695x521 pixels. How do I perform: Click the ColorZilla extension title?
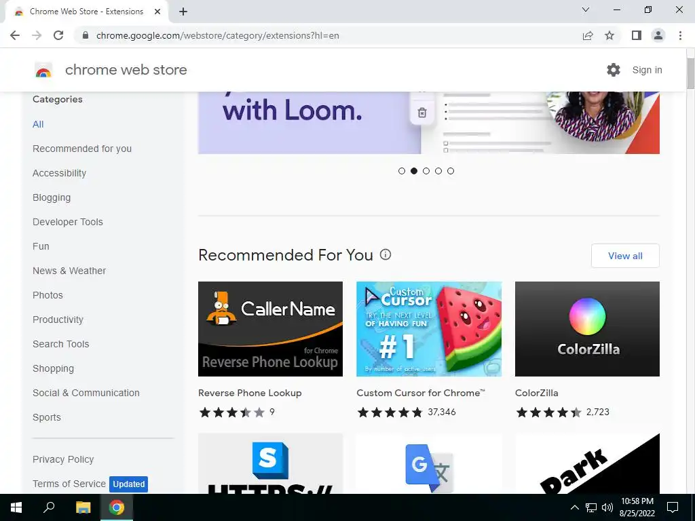click(x=537, y=393)
